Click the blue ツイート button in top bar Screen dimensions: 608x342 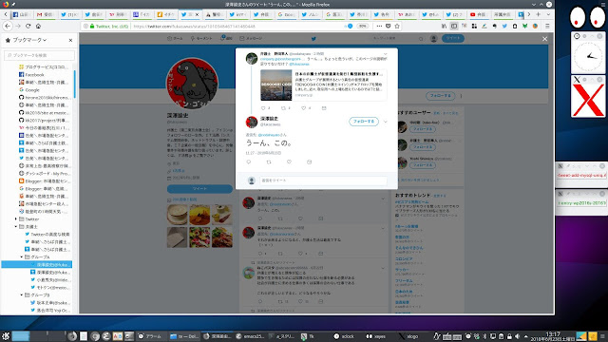tap(453, 38)
